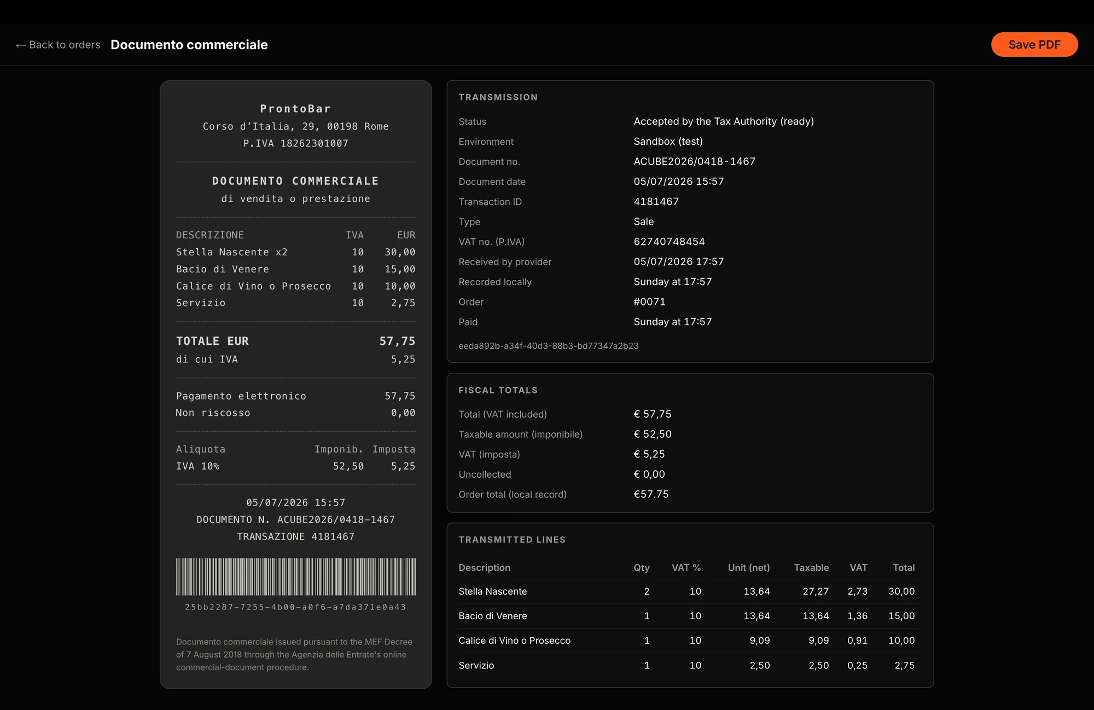Select barcode UUID 25bb2287-7255-4b00 text
The width and height of the screenshot is (1094, 710).
pyautogui.click(x=295, y=607)
